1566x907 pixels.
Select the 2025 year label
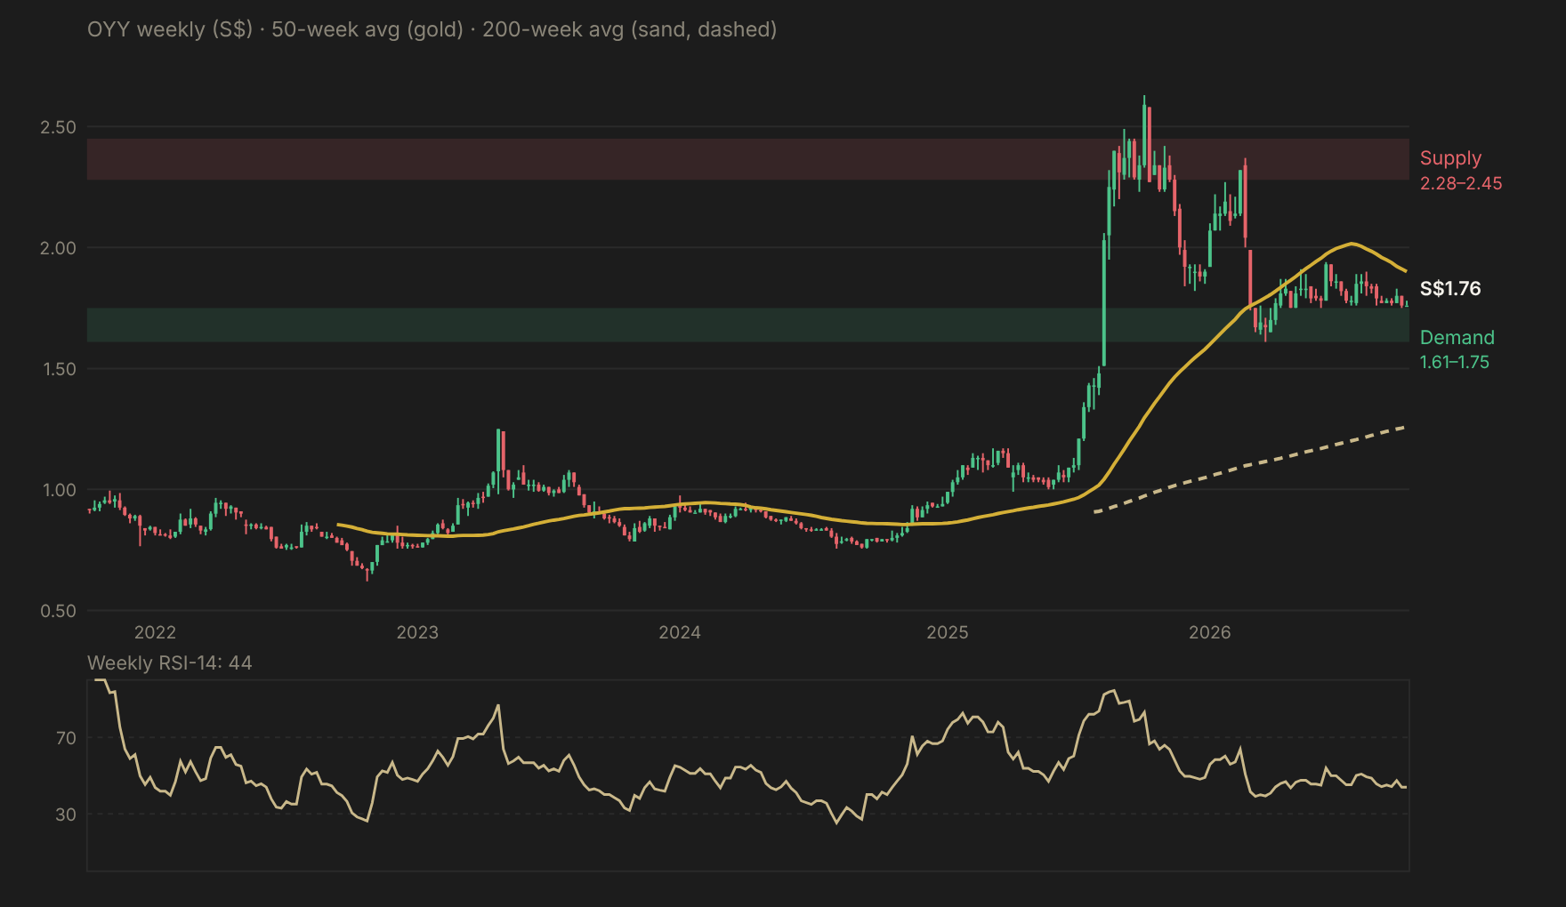coord(948,632)
